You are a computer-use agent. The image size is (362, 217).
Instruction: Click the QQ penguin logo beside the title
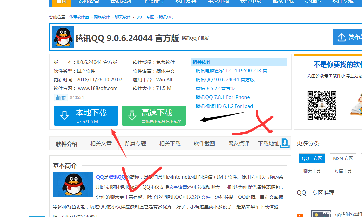pos(63,37)
